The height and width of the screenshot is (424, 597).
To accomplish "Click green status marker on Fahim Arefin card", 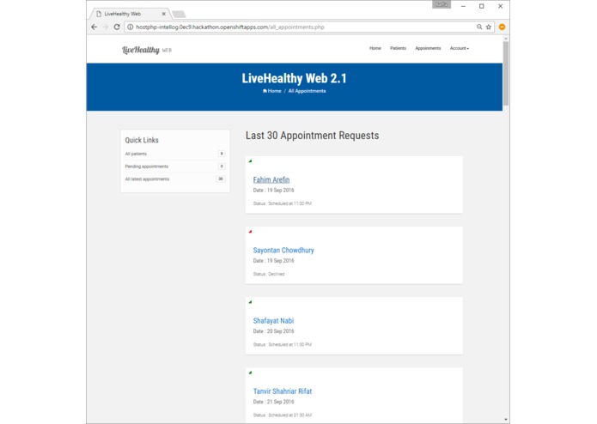I will (x=250, y=161).
